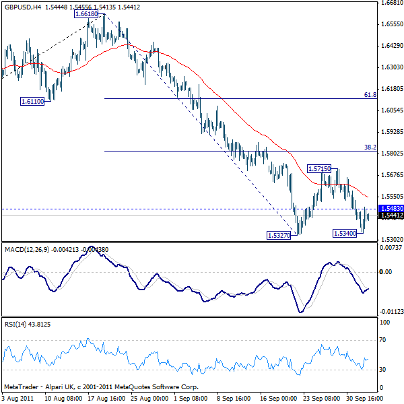This screenshot has width=404, height=404.
Task: Click the 1.61805 price axis value
Action: 392,89
